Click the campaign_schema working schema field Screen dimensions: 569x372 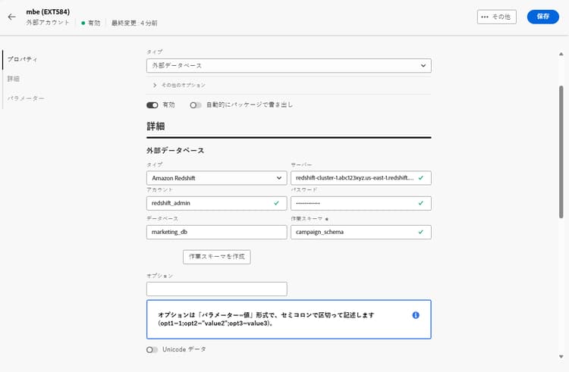pyautogui.click(x=360, y=232)
